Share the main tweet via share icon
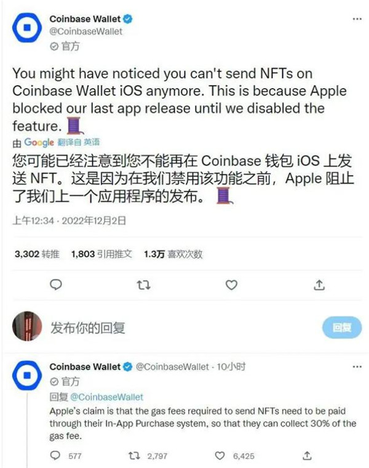The height and width of the screenshot is (468, 369). point(319,285)
